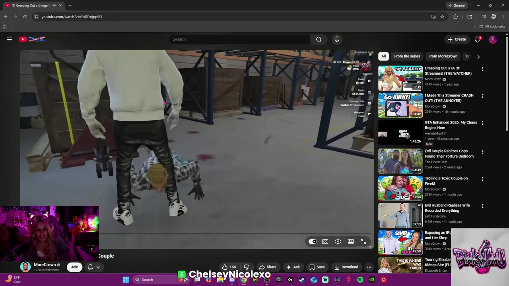Select the From the series chip
This screenshot has height=286, width=509.
pos(407,56)
